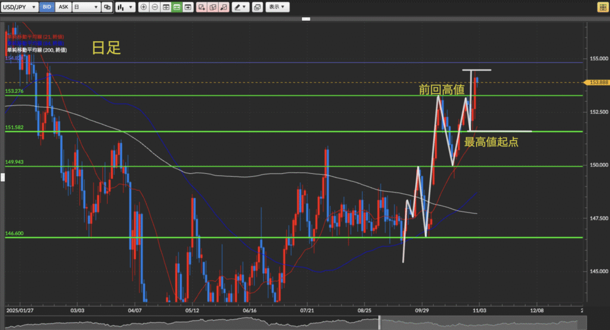This screenshot has height=330, width=610.
Task: Click the compare/link charts icon beside timeframe
Action: tap(107, 7)
